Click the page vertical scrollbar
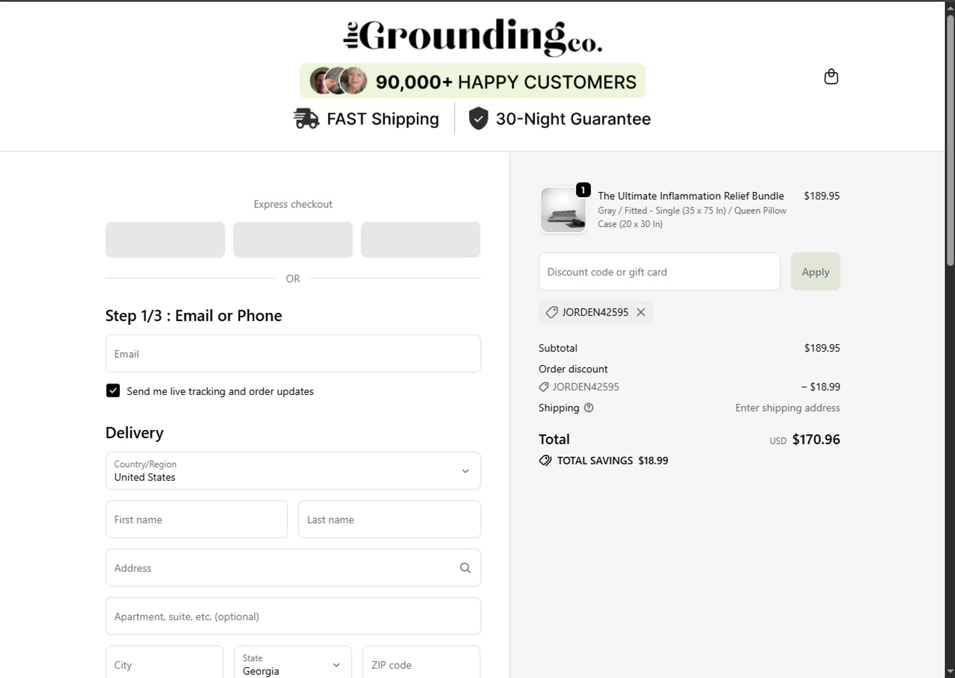 950,140
